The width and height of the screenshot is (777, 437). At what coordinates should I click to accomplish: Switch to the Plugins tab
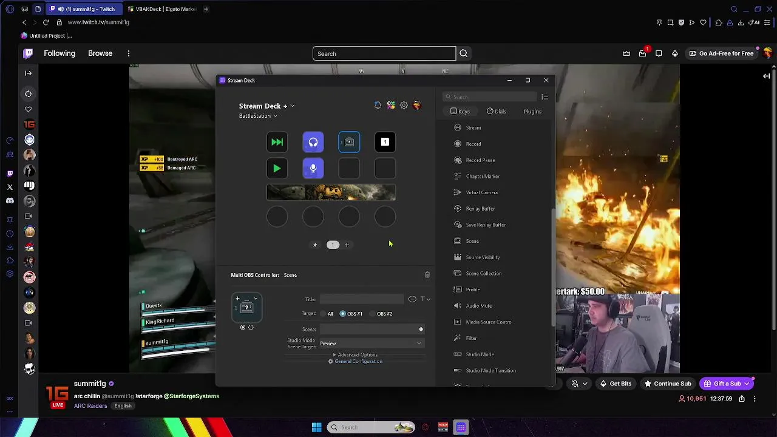[x=532, y=112]
